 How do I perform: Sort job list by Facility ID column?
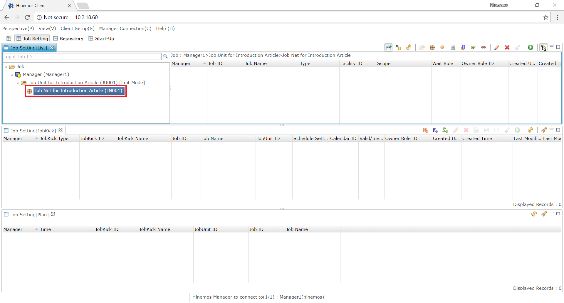(x=357, y=63)
